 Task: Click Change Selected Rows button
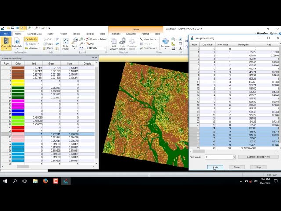tap(259, 157)
